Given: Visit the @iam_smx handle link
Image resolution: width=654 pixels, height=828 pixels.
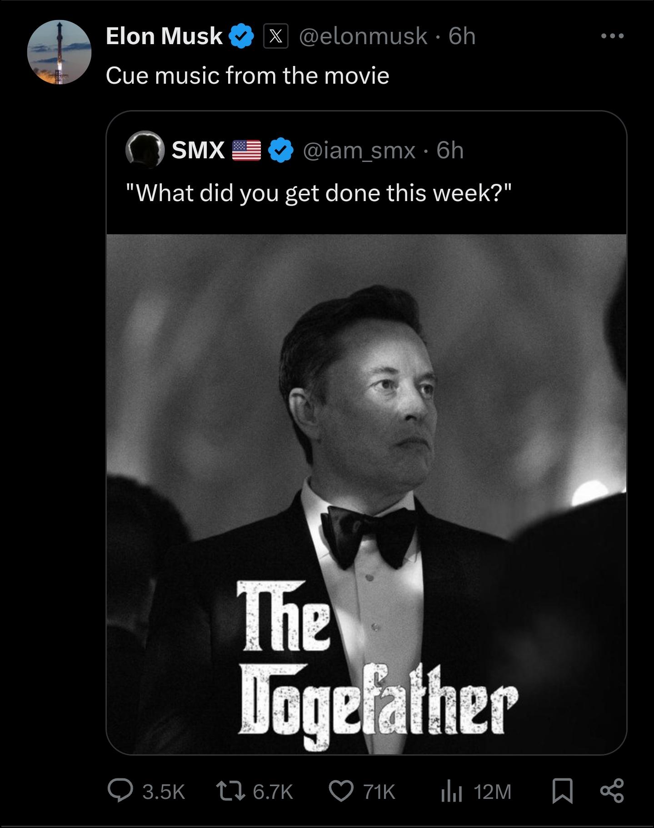Looking at the screenshot, I should [359, 151].
